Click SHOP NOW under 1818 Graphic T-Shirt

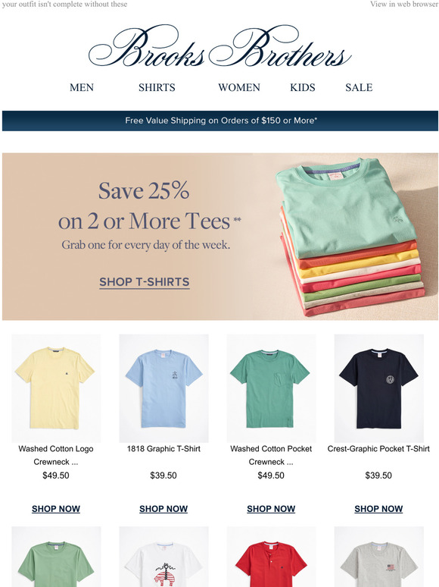(163, 509)
